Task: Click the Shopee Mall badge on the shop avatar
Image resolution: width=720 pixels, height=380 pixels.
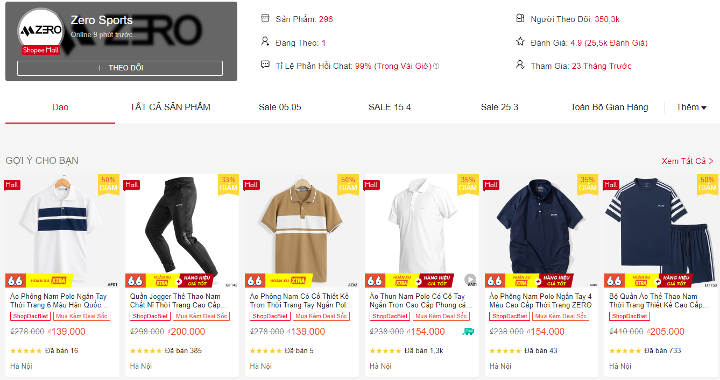Action: pyautogui.click(x=40, y=50)
